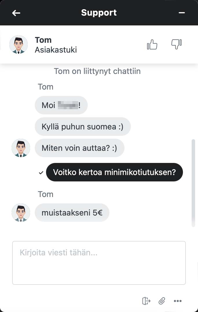
Task: Click the 'Asiakastuki' label under Tom
Action: pyautogui.click(x=56, y=50)
